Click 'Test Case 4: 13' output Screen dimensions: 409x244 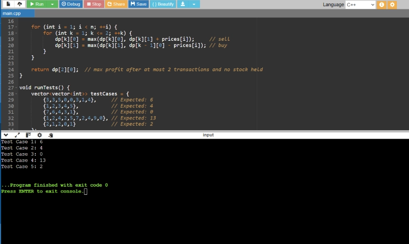point(23,161)
